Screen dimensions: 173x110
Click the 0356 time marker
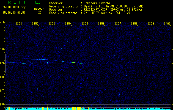101,24
